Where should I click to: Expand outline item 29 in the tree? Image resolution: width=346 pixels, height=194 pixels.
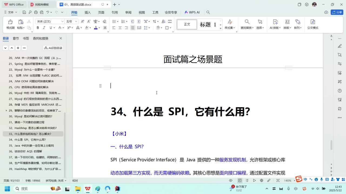click(x=6, y=110)
